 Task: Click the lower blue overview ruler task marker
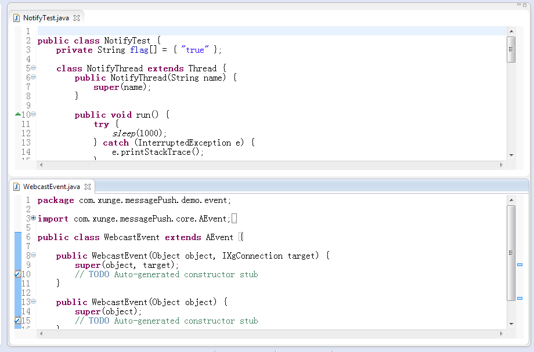519,298
